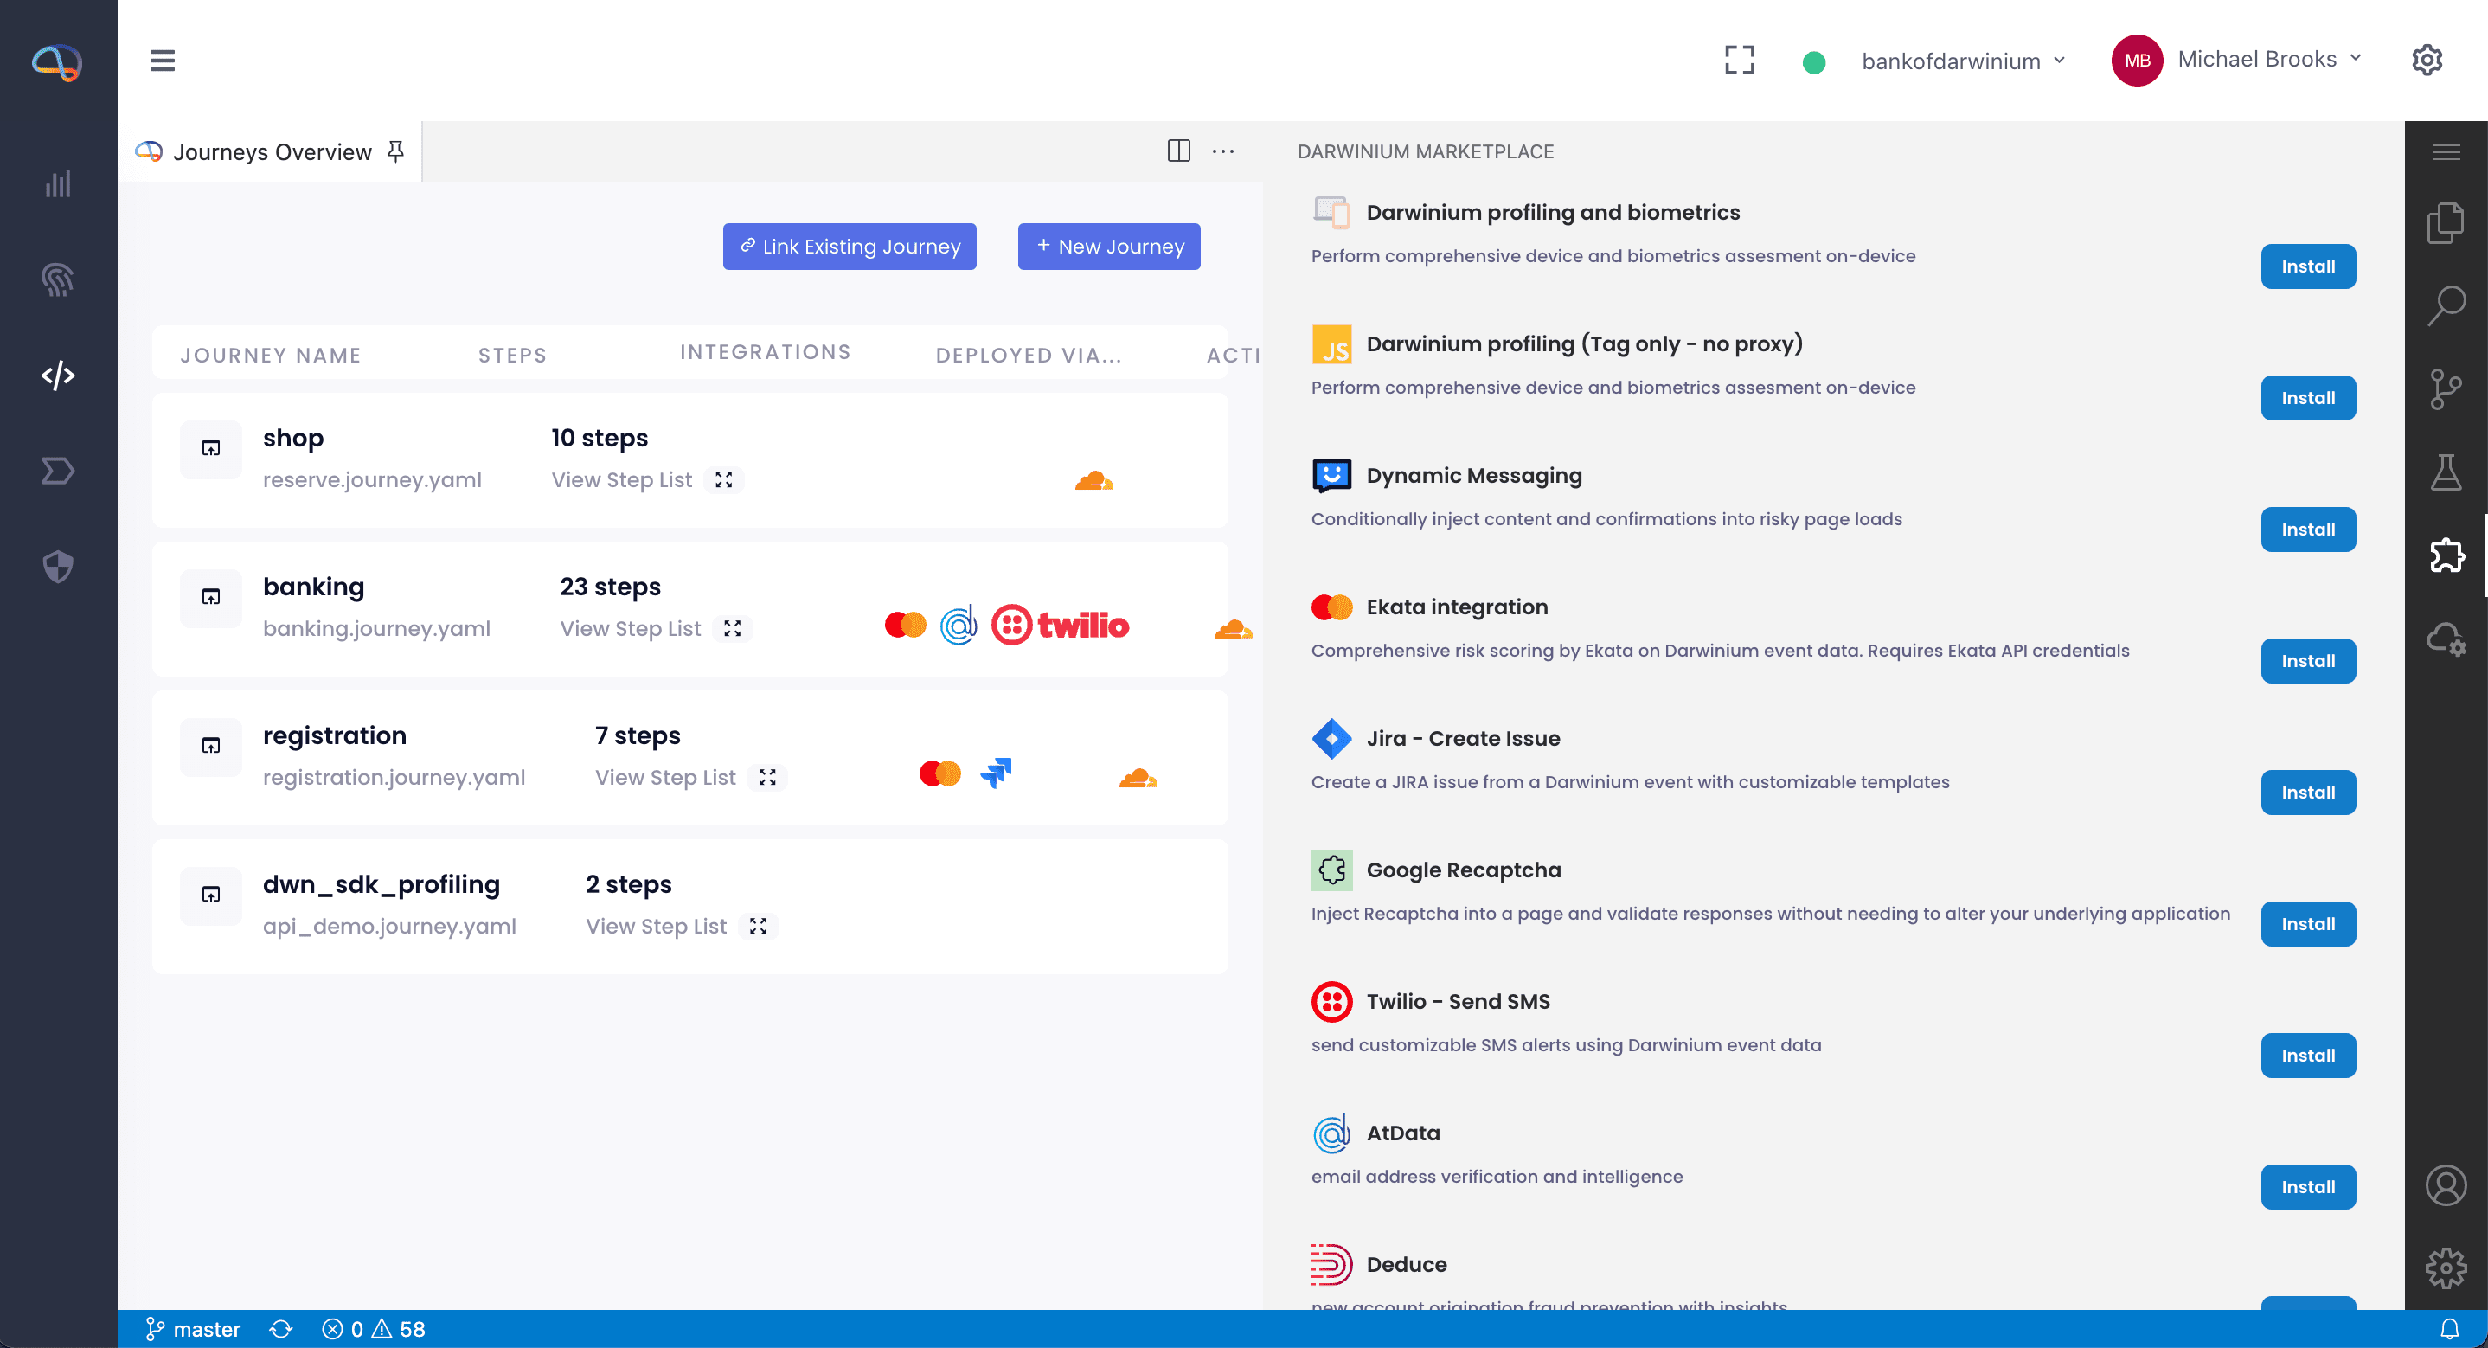Image resolution: width=2488 pixels, height=1348 pixels.
Task: Click the search magnifier in activity bar
Action: point(2446,305)
